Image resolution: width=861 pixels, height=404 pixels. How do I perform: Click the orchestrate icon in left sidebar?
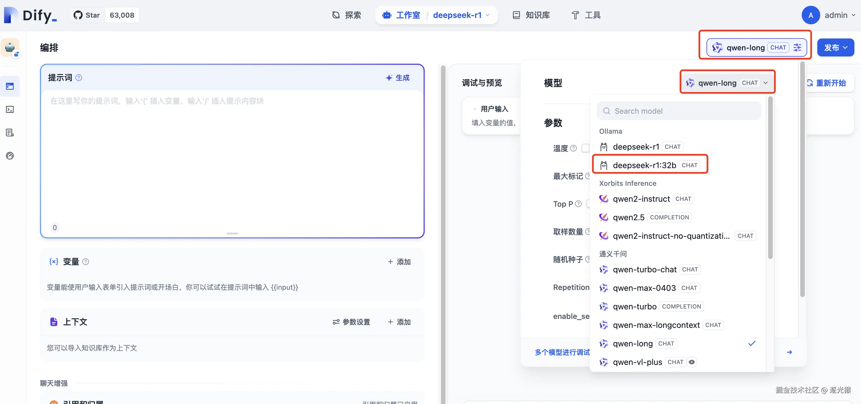point(10,86)
